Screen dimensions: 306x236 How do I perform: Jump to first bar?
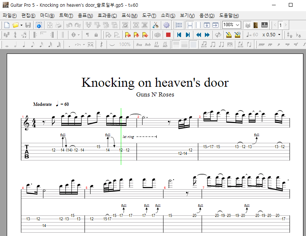click(179, 35)
